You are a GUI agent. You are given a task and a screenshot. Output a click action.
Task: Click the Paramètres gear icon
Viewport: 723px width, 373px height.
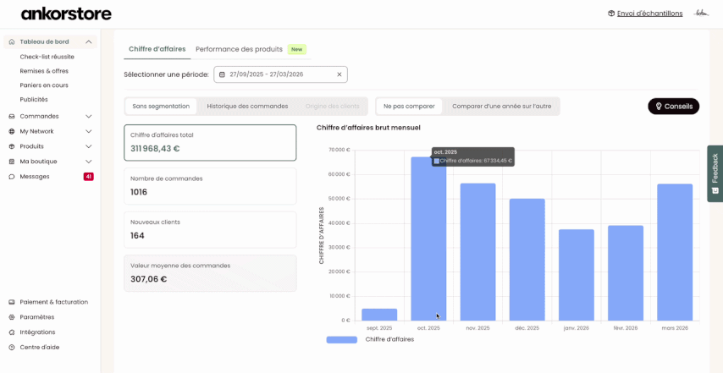coord(12,317)
